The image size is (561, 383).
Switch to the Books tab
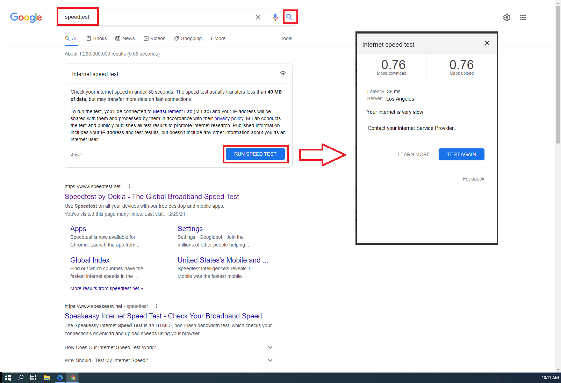coord(97,38)
